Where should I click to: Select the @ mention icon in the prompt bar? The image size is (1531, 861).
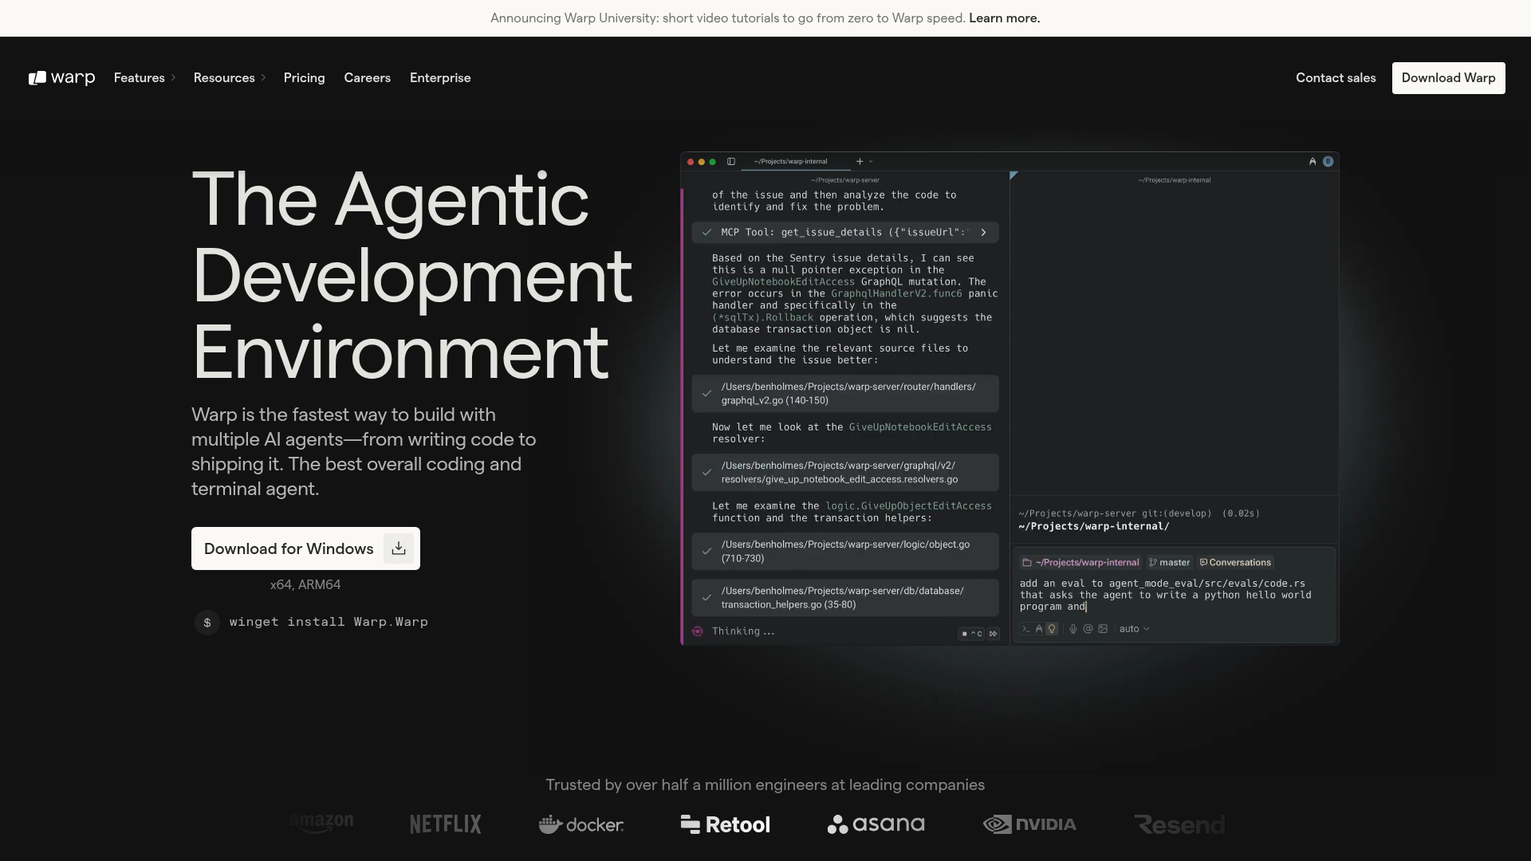[x=1088, y=629]
